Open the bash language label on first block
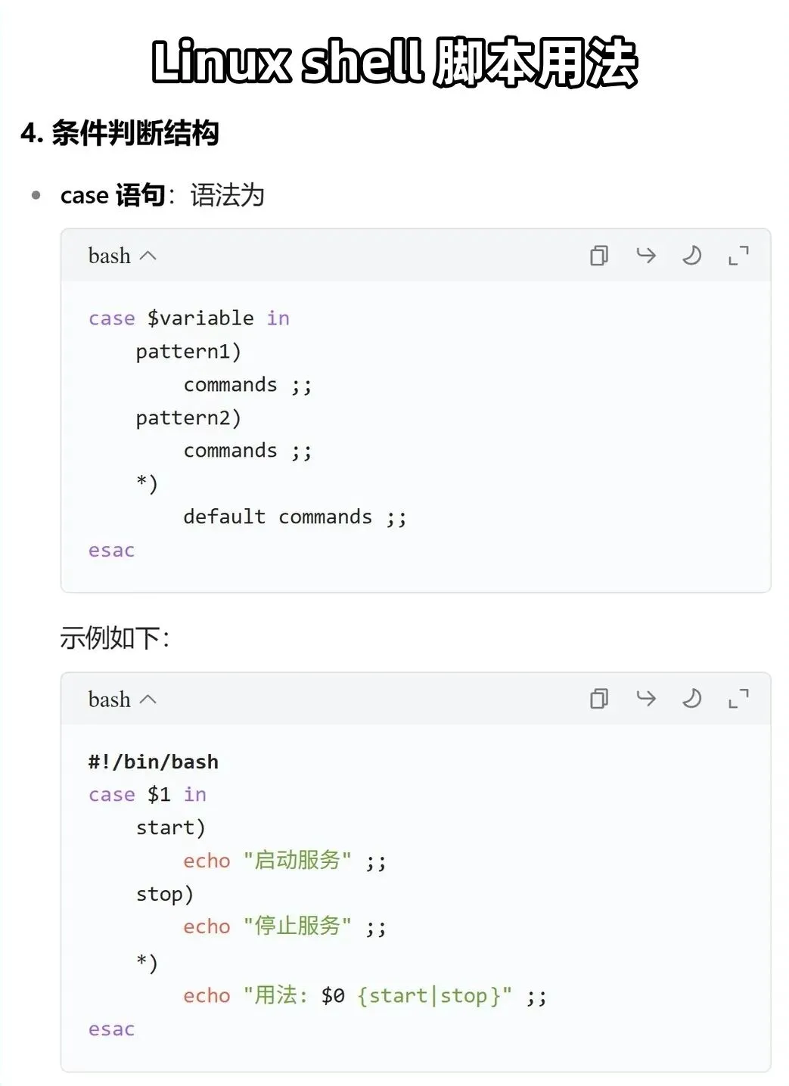Image resolution: width=789 pixels, height=1086 pixels. [109, 256]
